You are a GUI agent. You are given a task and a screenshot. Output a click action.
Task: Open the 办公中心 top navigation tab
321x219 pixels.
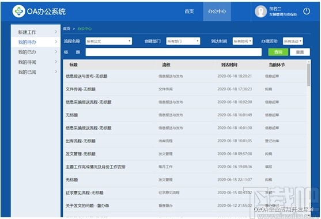217,12
